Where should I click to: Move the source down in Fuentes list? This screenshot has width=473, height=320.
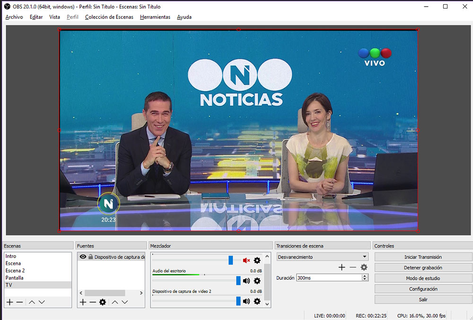124,302
